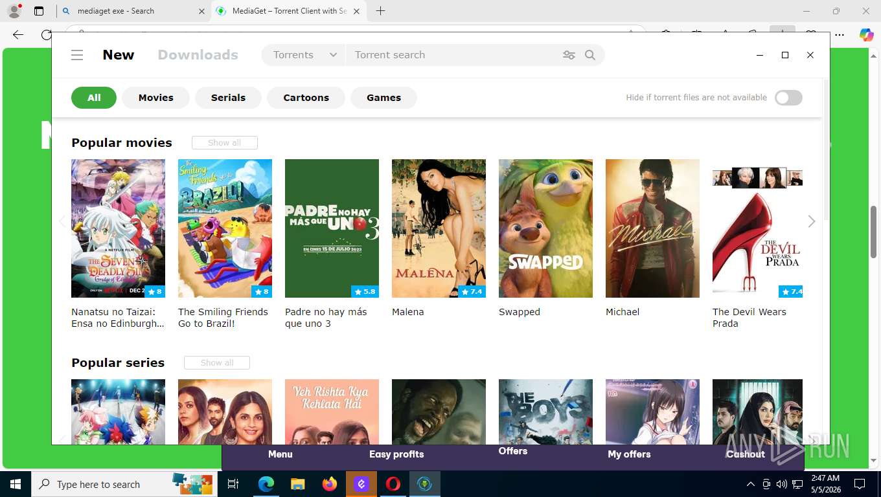Image resolution: width=881 pixels, height=497 pixels.
Task: Open My offers in bottom bar
Action: click(x=629, y=454)
